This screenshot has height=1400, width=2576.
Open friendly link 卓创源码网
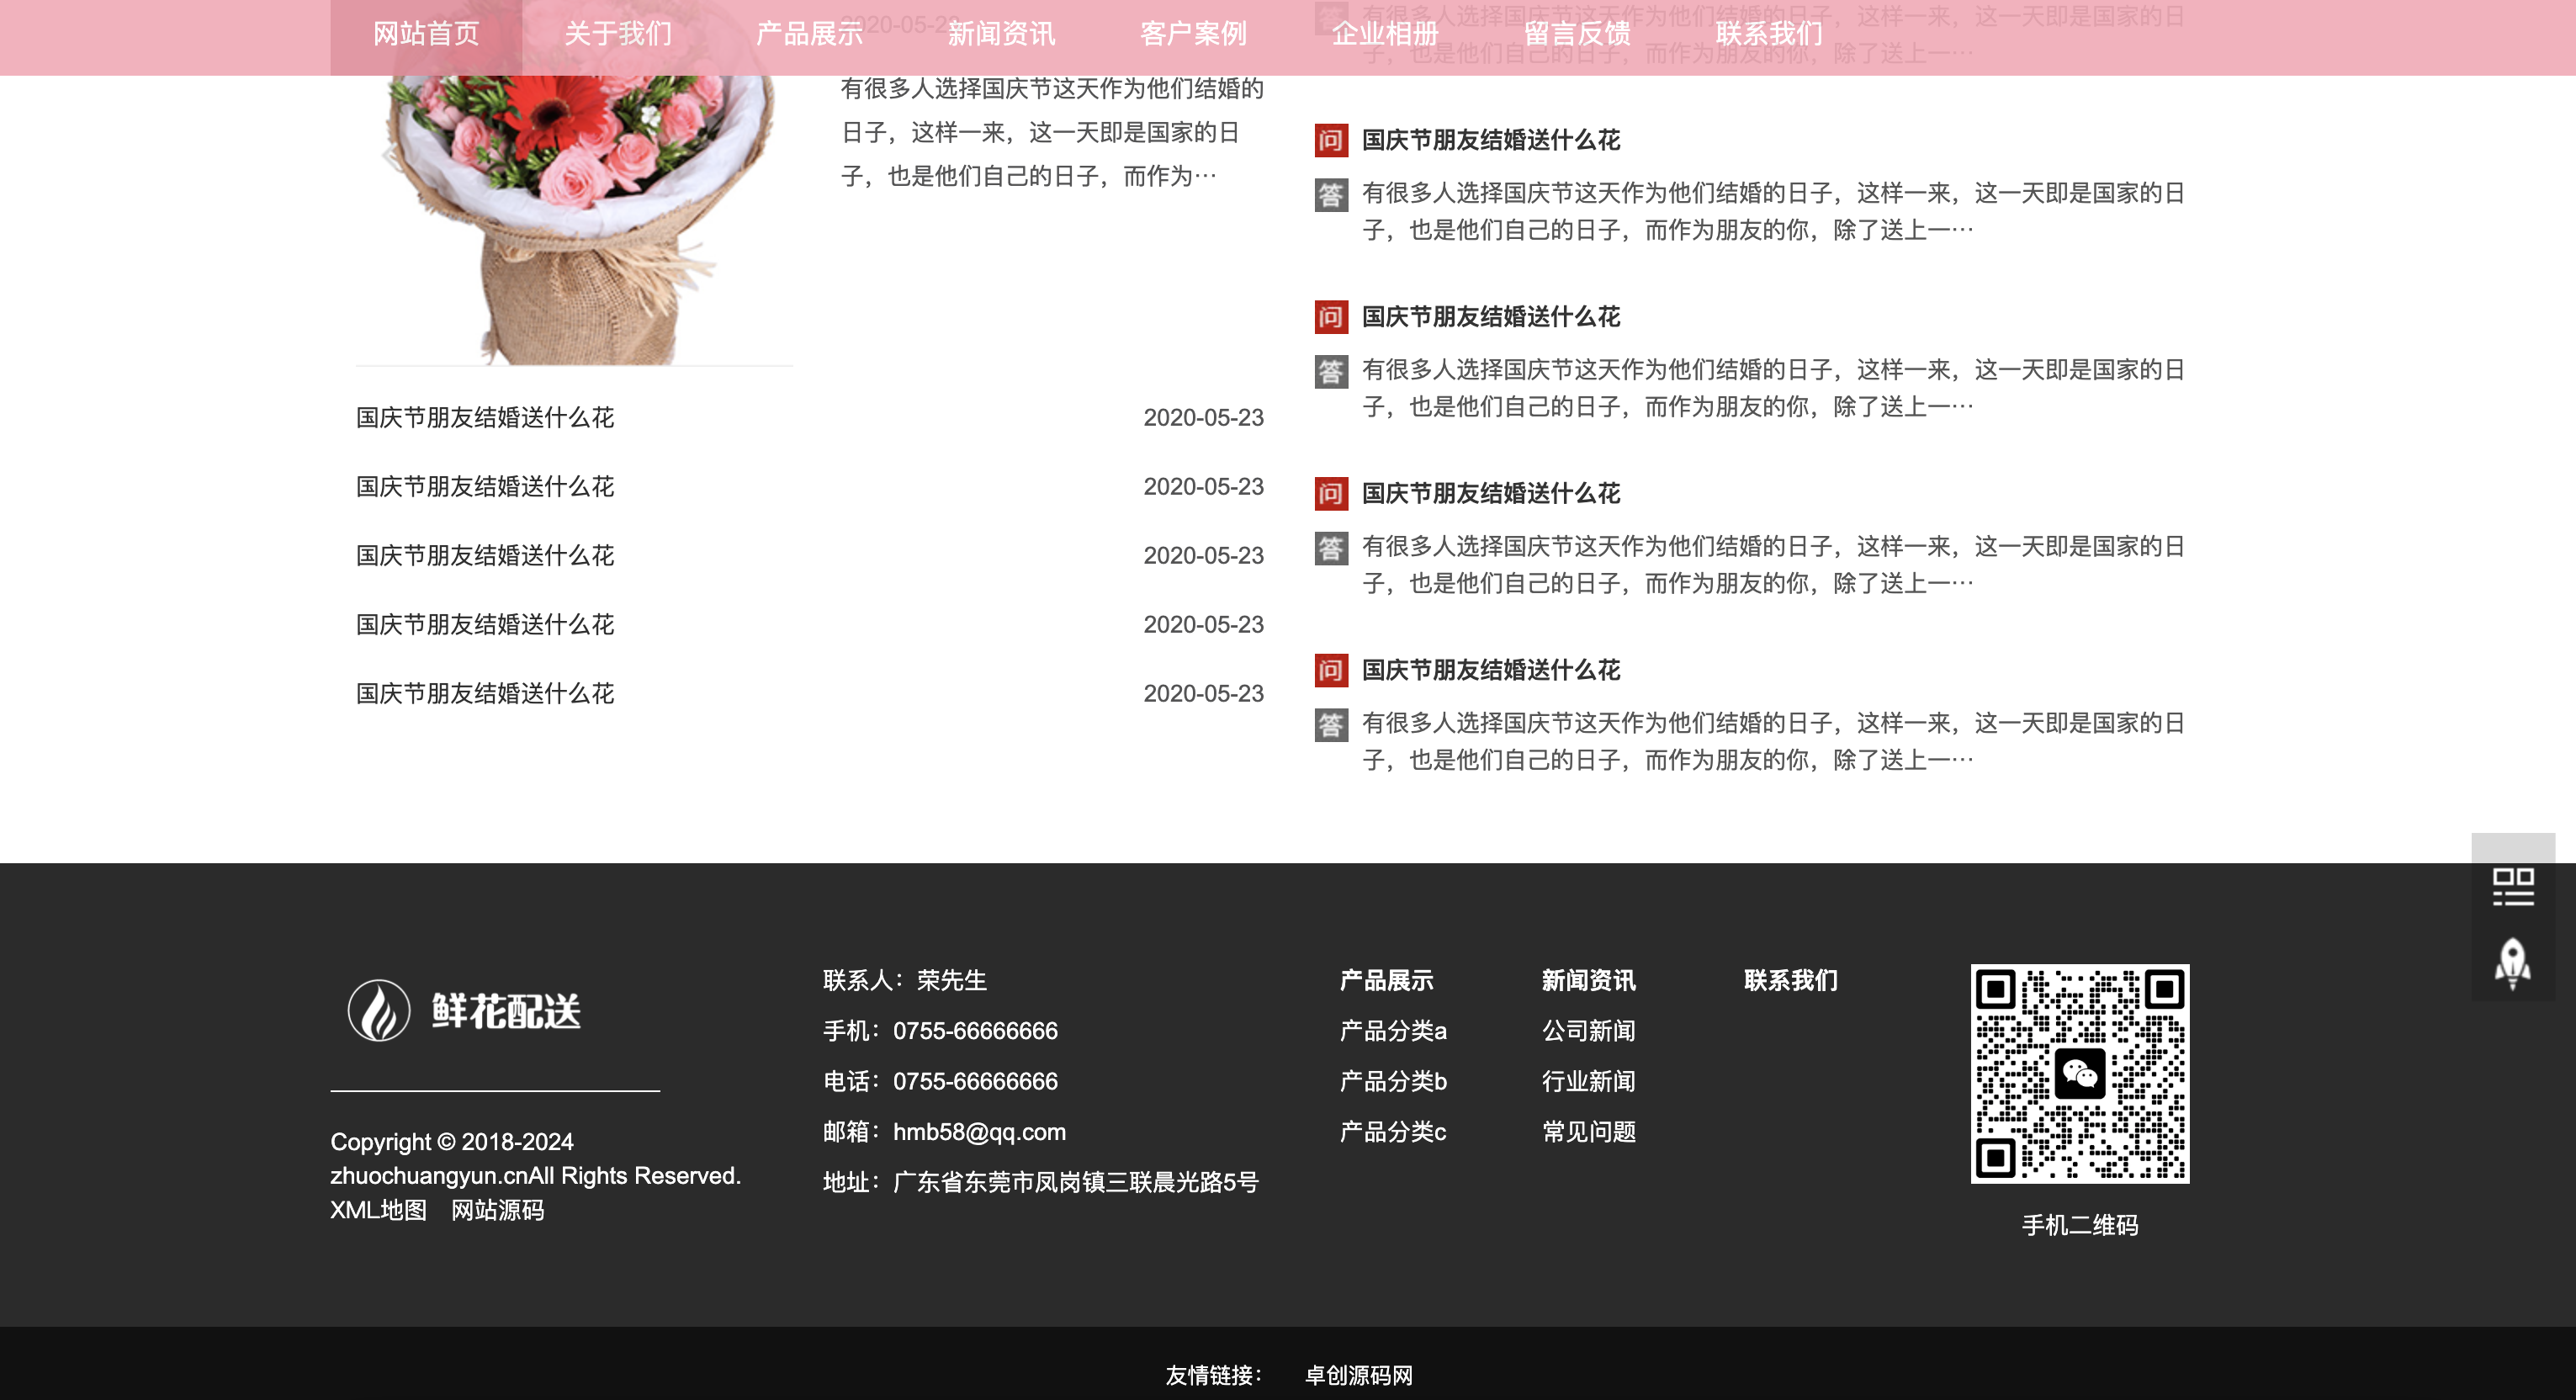pos(1358,1374)
